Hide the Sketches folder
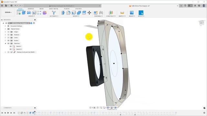Viewport: 207px width, 116px height. point(8,43)
